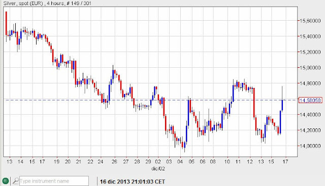Click the first tall red candle at far left
Image resolution: width=325 pixels, height=186 pixels.
(x=6, y=23)
